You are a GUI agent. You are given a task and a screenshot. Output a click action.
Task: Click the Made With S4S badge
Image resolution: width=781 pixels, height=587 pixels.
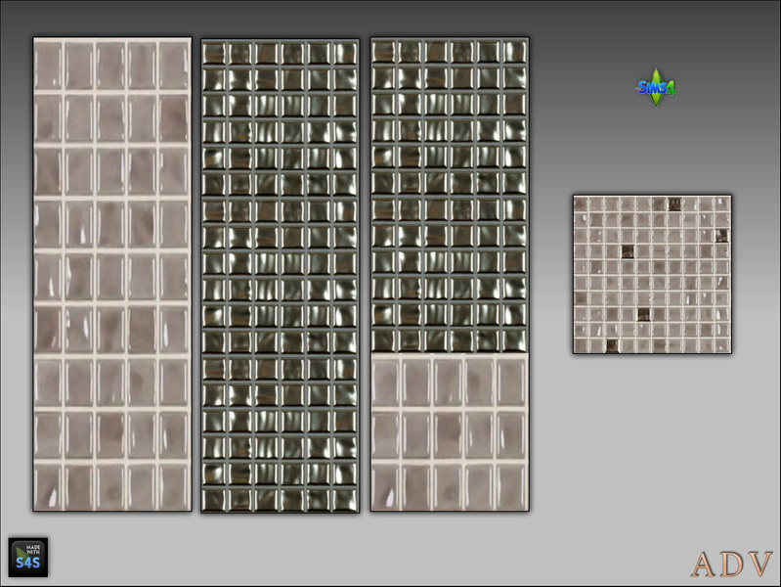coord(28,557)
